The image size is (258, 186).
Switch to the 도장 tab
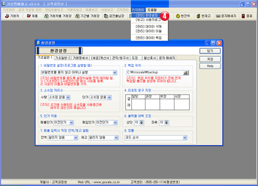[x=136, y=58]
